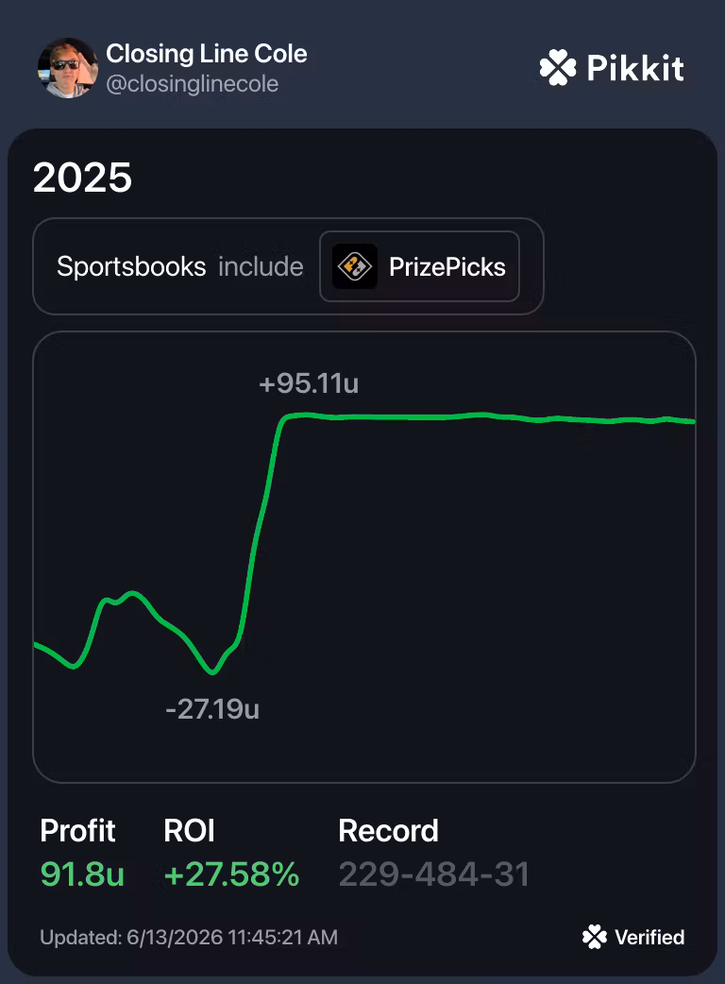Click the Record 229-484-31 value
This screenshot has width=725, height=984.
pos(434,874)
